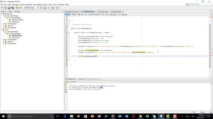213x119 pixels.
Task: Collapse the Decouverte project node
Action: [1, 14]
